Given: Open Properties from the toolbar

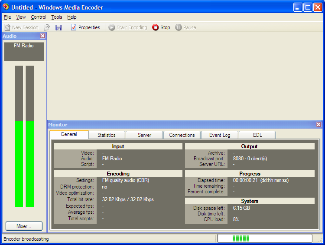Looking at the screenshot, I should [85, 27].
